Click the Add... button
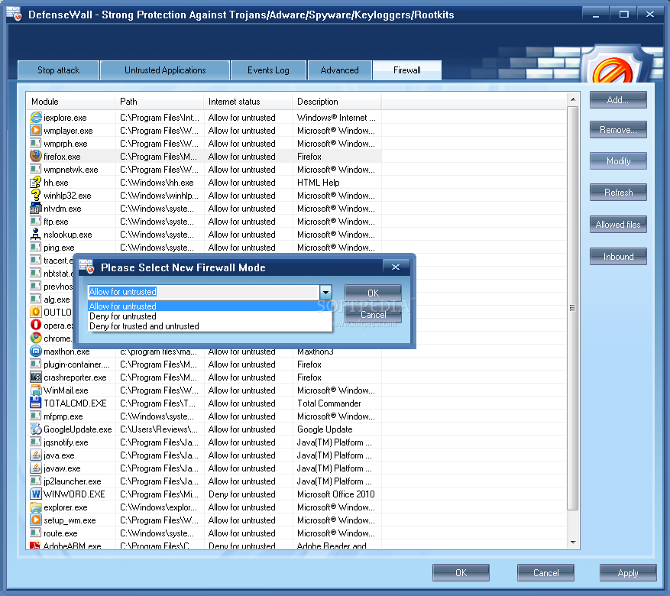The image size is (670, 596). pos(618,100)
